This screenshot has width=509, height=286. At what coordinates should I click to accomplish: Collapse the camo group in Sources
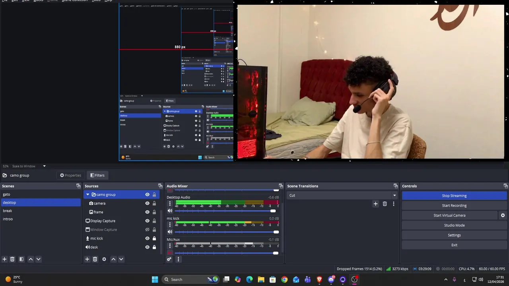click(87, 195)
